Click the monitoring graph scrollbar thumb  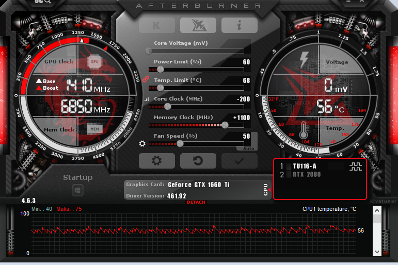point(377,219)
